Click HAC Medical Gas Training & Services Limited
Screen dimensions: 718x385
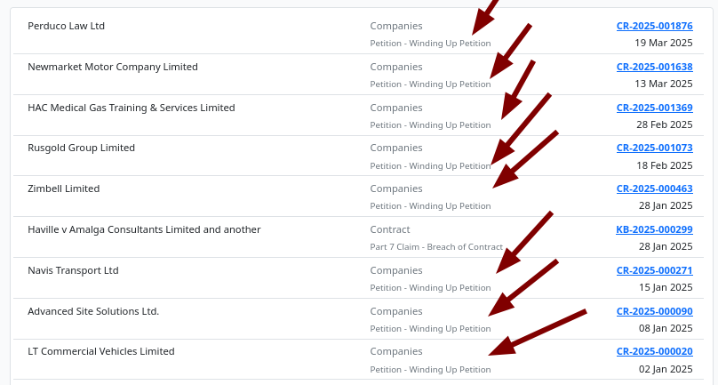(132, 108)
